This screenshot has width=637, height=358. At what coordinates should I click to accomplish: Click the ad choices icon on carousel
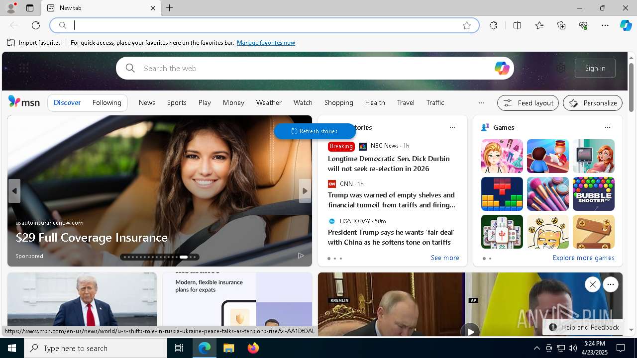301,256
